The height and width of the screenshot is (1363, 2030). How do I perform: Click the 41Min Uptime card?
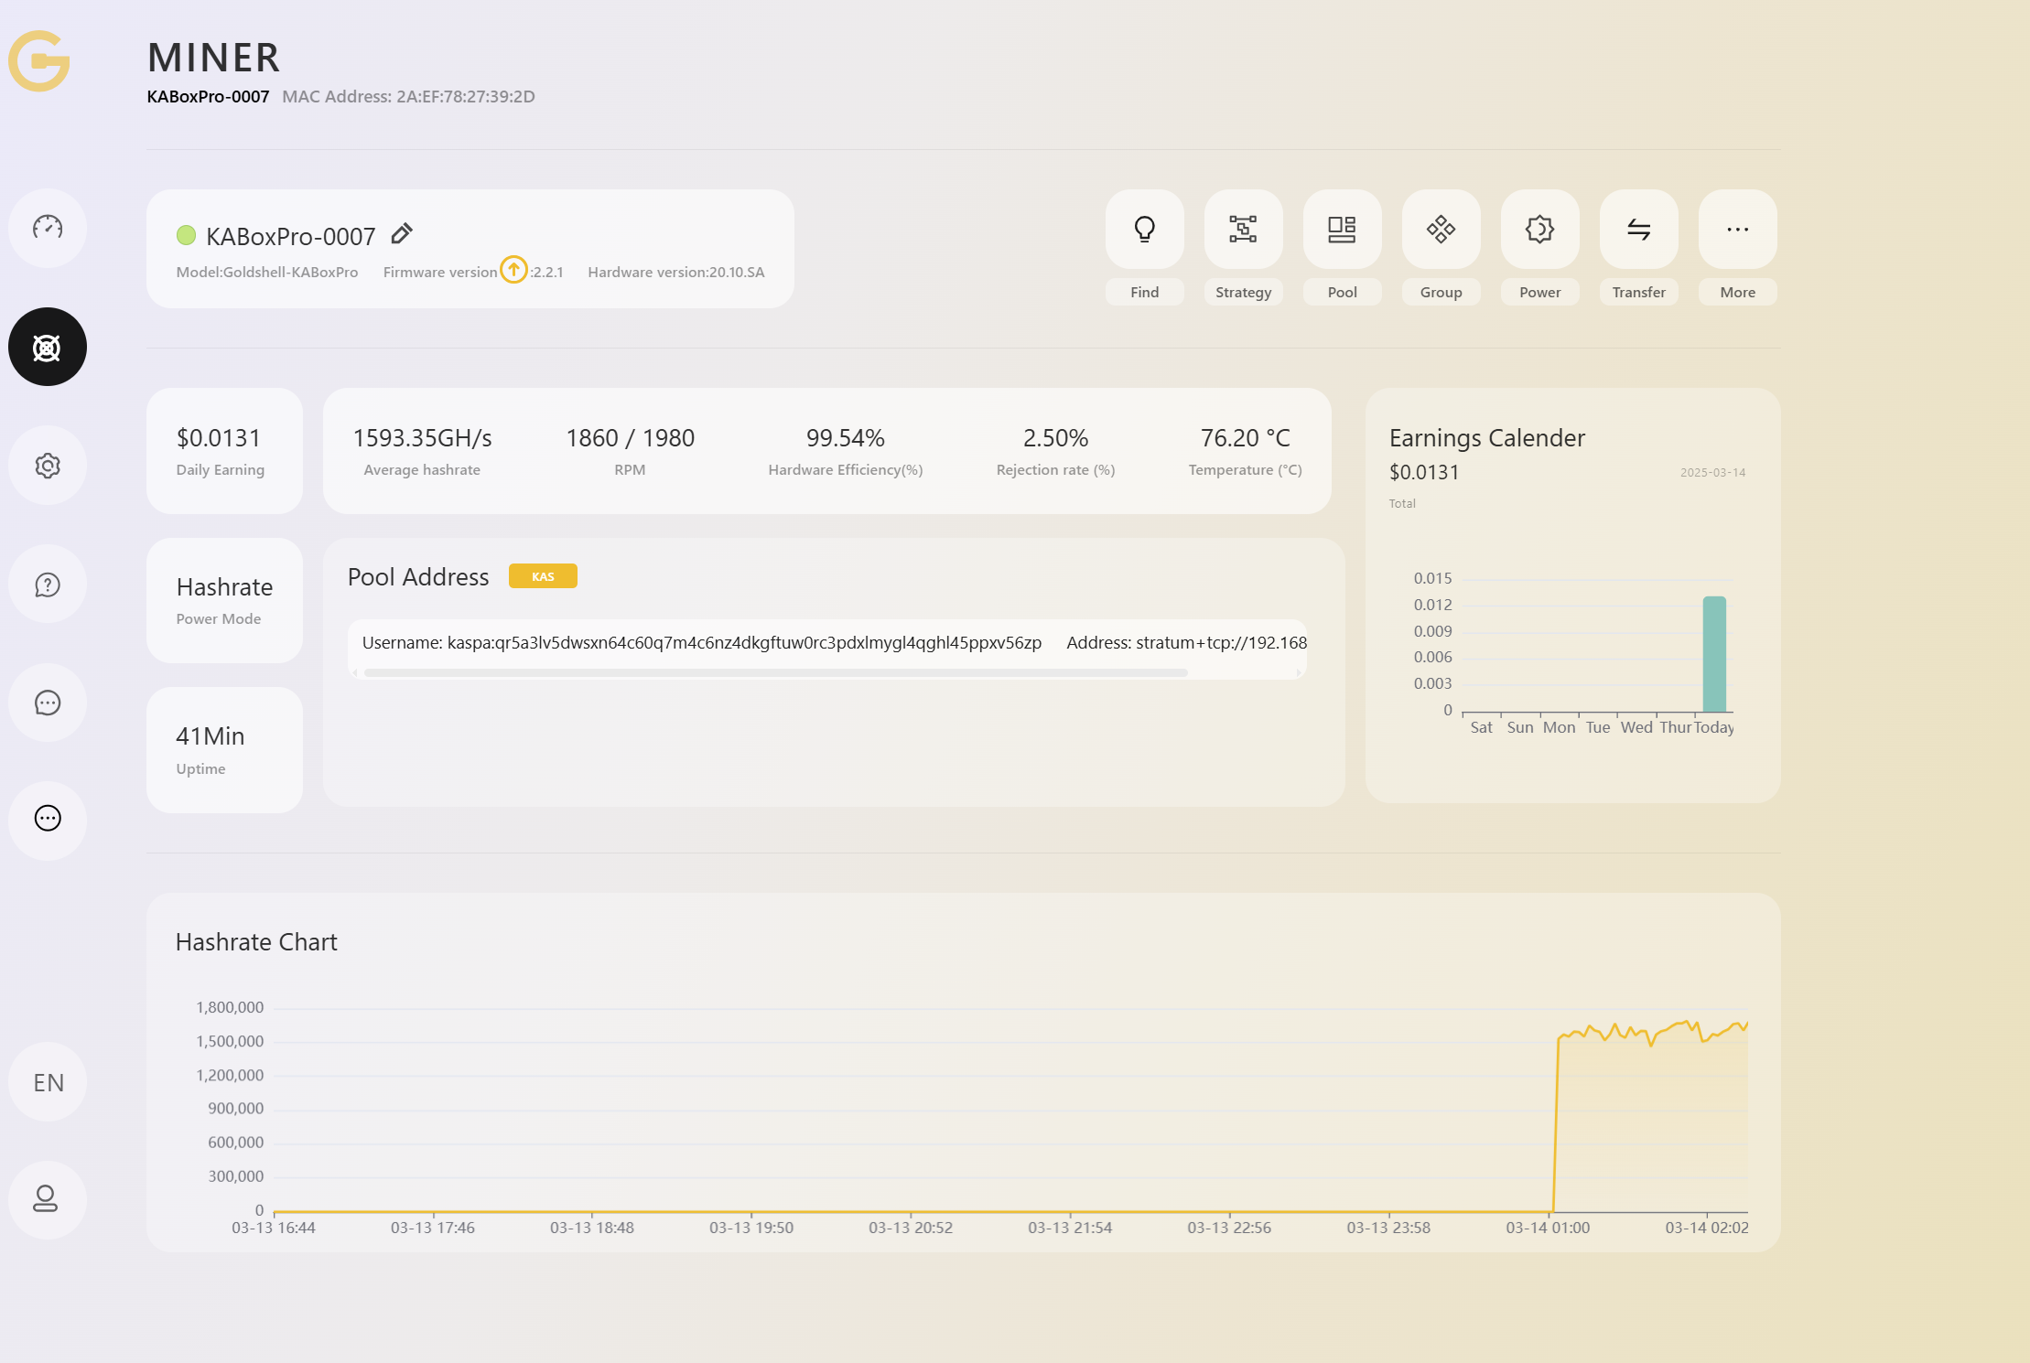[224, 750]
